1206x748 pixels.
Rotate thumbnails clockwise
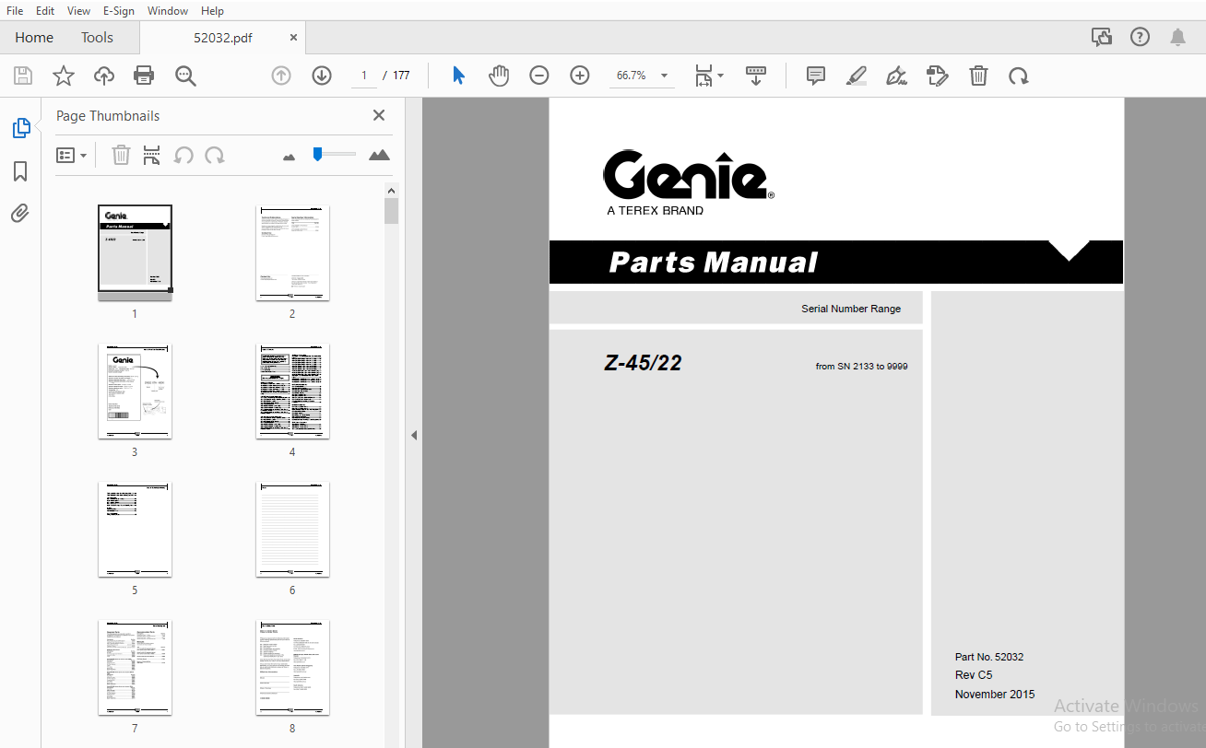(215, 155)
